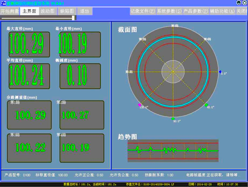Open the 缺陷图 defect chart view
Viewport: 248px width, 187px height.
68,11
